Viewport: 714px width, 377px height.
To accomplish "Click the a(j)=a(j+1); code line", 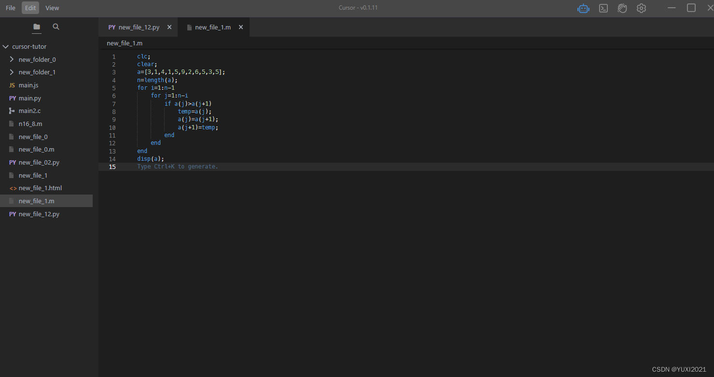I will [x=198, y=119].
